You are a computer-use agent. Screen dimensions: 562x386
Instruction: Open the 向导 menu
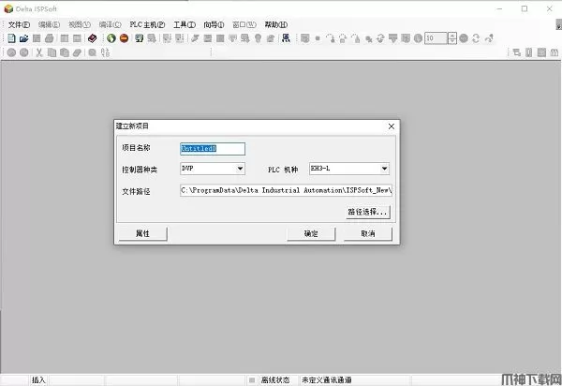[214, 24]
